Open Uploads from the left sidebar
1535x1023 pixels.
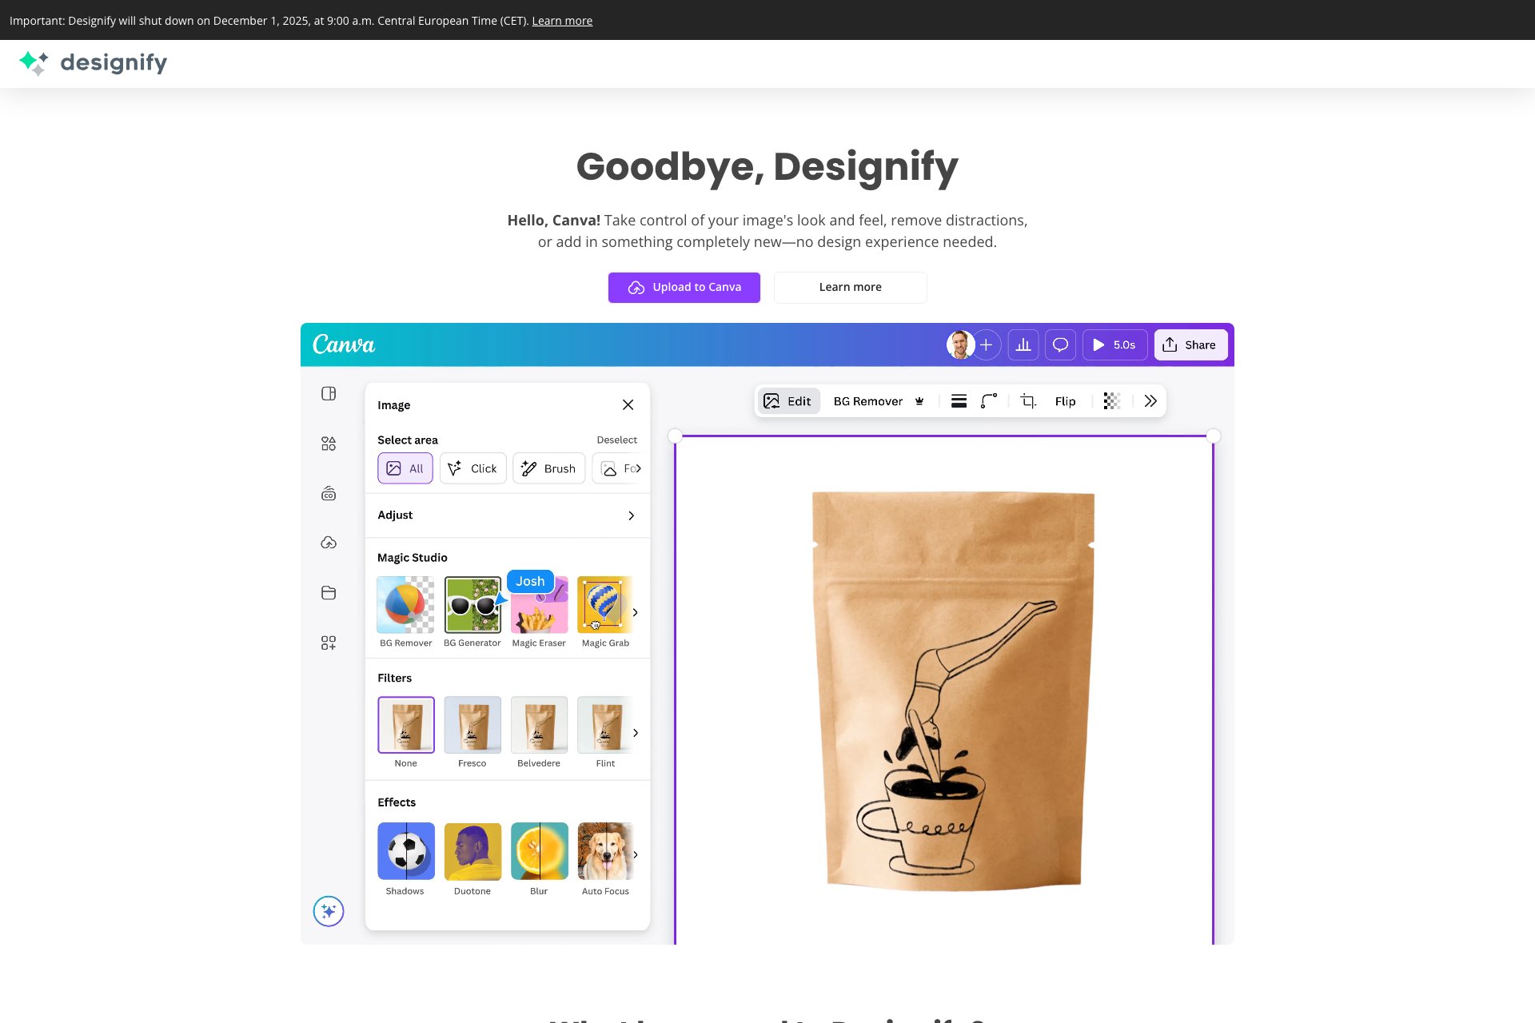pos(329,542)
